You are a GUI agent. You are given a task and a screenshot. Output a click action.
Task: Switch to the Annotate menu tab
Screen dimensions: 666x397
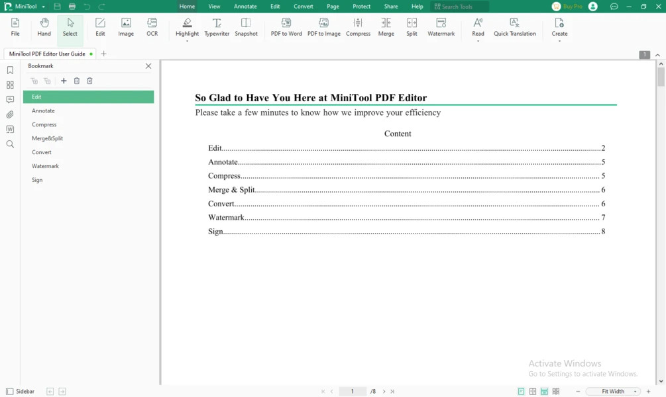pos(245,7)
